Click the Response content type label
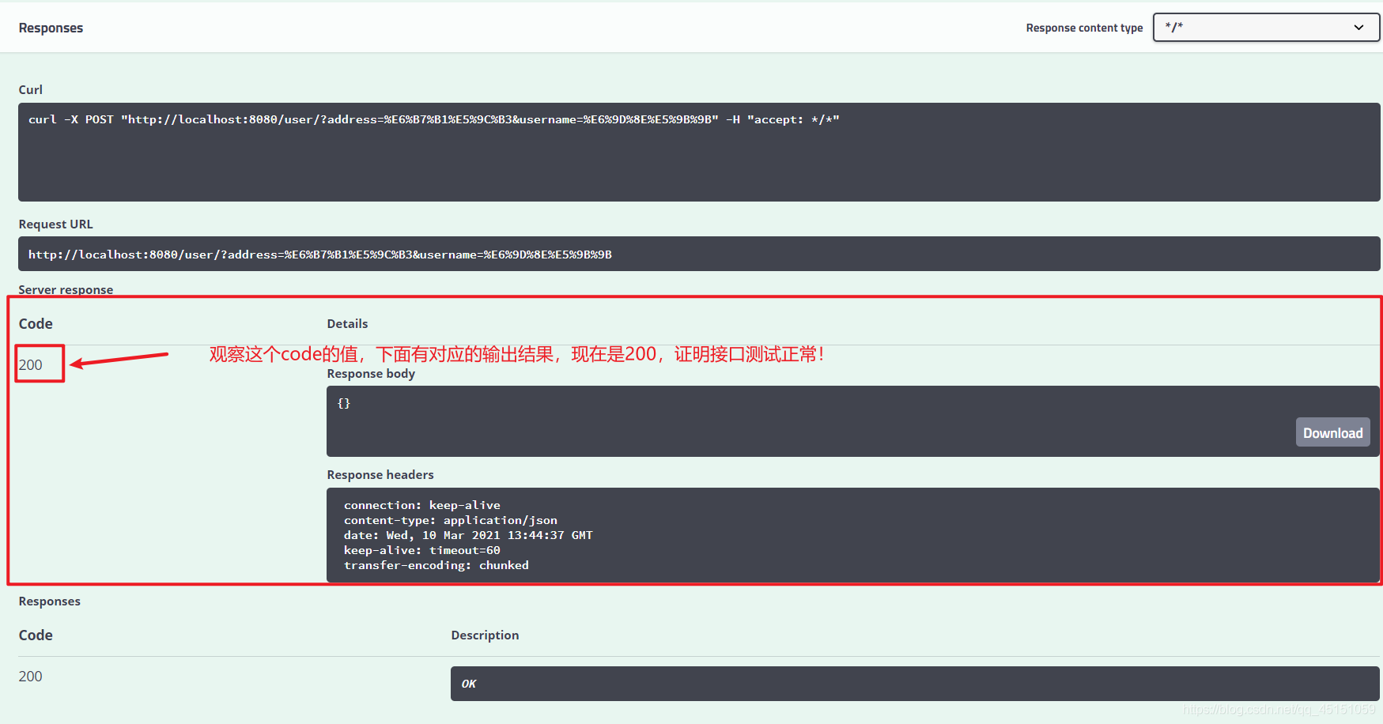Viewport: 1383px width, 724px height. click(x=1084, y=28)
